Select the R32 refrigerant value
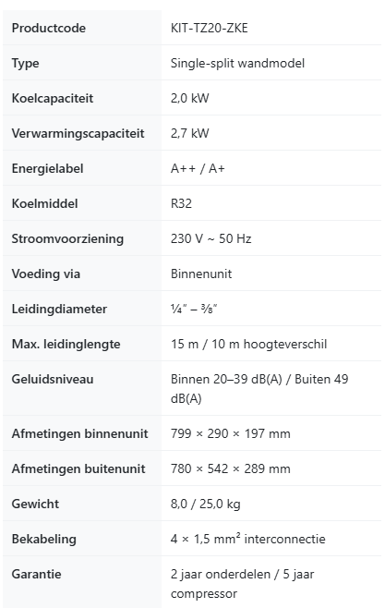 pos(181,203)
